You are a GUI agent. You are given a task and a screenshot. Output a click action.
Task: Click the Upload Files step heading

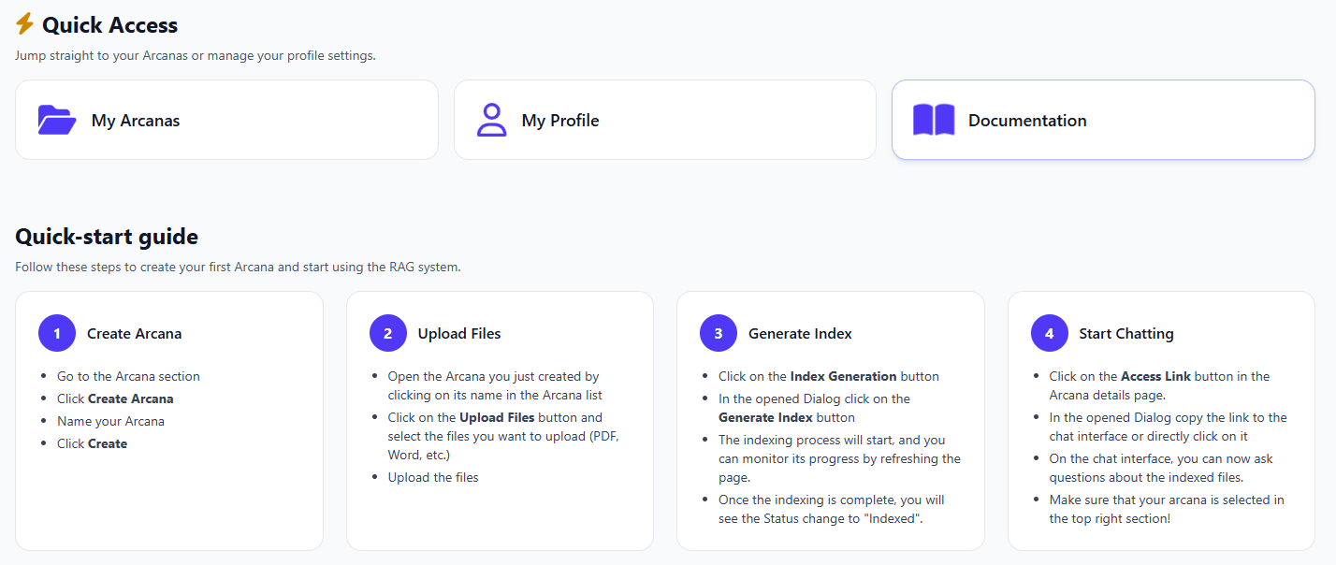click(x=459, y=333)
